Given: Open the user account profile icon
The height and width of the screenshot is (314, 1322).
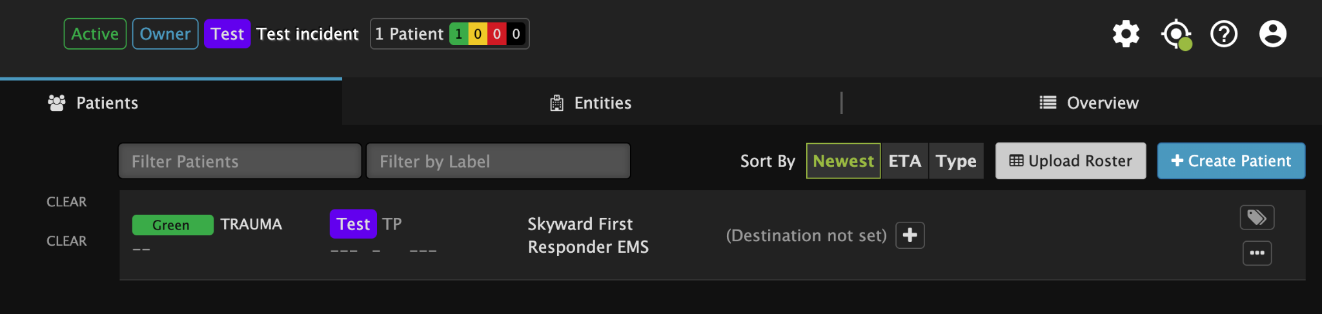Looking at the screenshot, I should point(1273,34).
